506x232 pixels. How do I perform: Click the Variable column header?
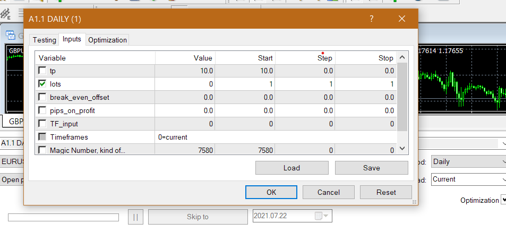(95, 58)
